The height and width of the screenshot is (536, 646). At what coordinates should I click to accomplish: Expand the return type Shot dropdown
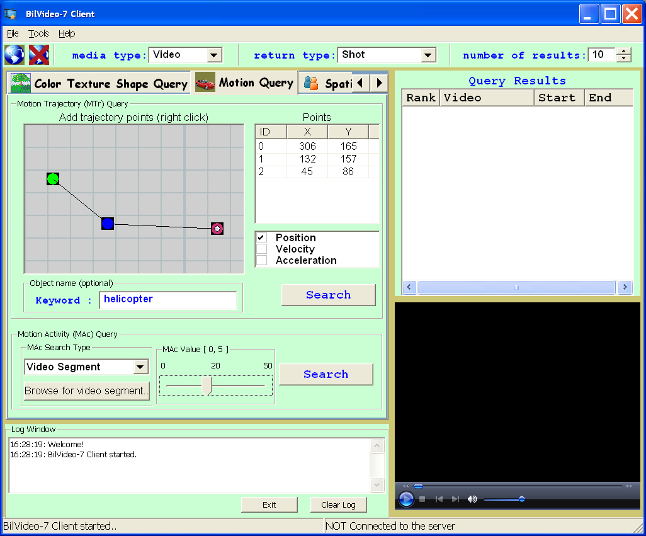pos(428,55)
